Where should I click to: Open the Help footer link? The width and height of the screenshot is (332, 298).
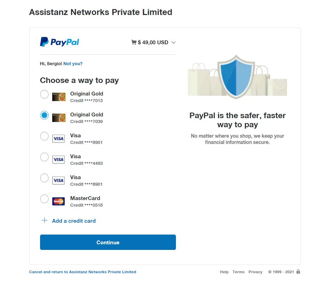pyautogui.click(x=224, y=272)
